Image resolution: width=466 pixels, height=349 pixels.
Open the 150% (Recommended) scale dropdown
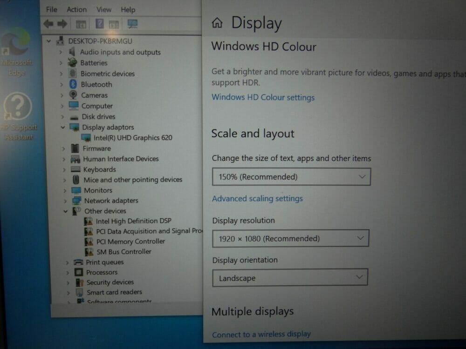click(291, 177)
